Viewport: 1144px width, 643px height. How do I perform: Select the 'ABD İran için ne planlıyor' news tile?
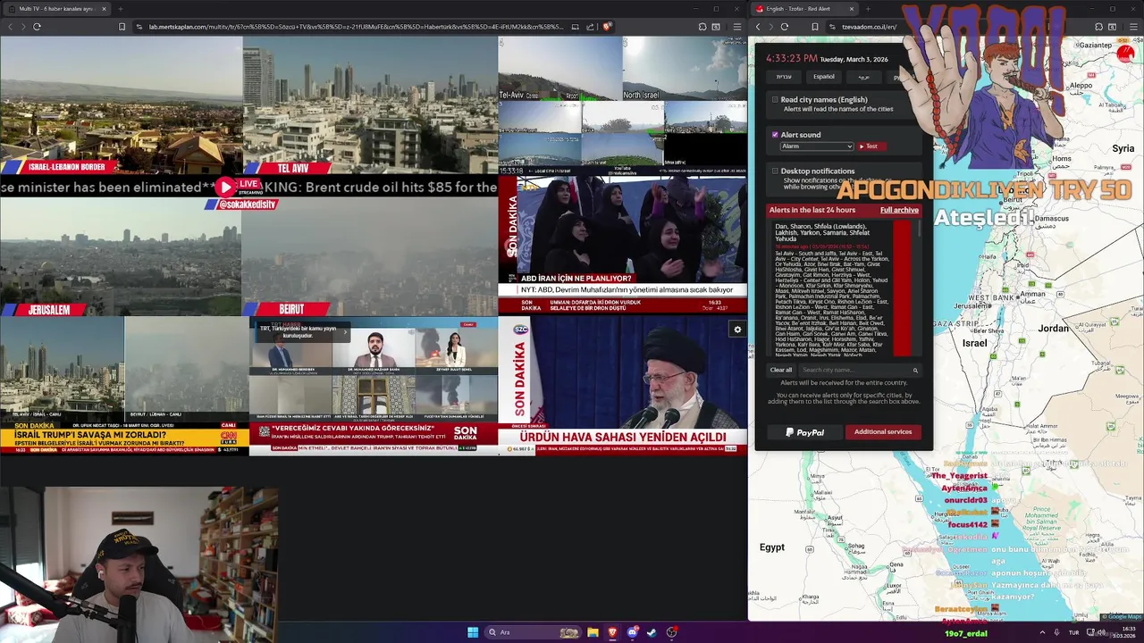[x=622, y=244]
